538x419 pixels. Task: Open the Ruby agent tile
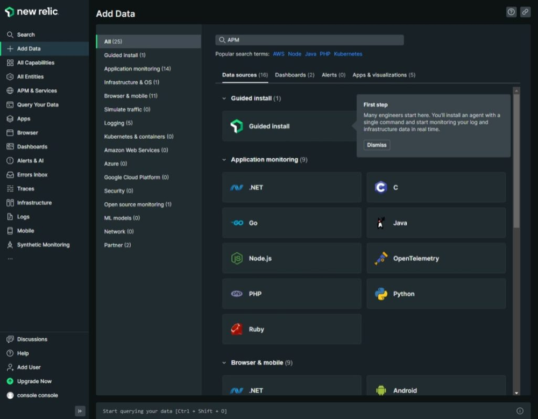tap(292, 329)
